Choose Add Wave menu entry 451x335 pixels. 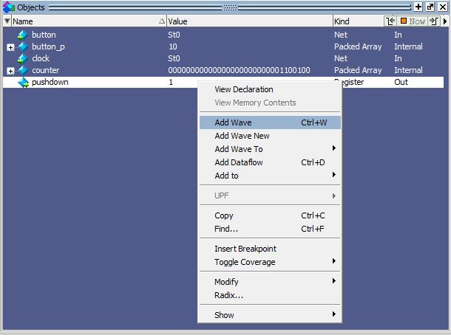click(x=270, y=122)
